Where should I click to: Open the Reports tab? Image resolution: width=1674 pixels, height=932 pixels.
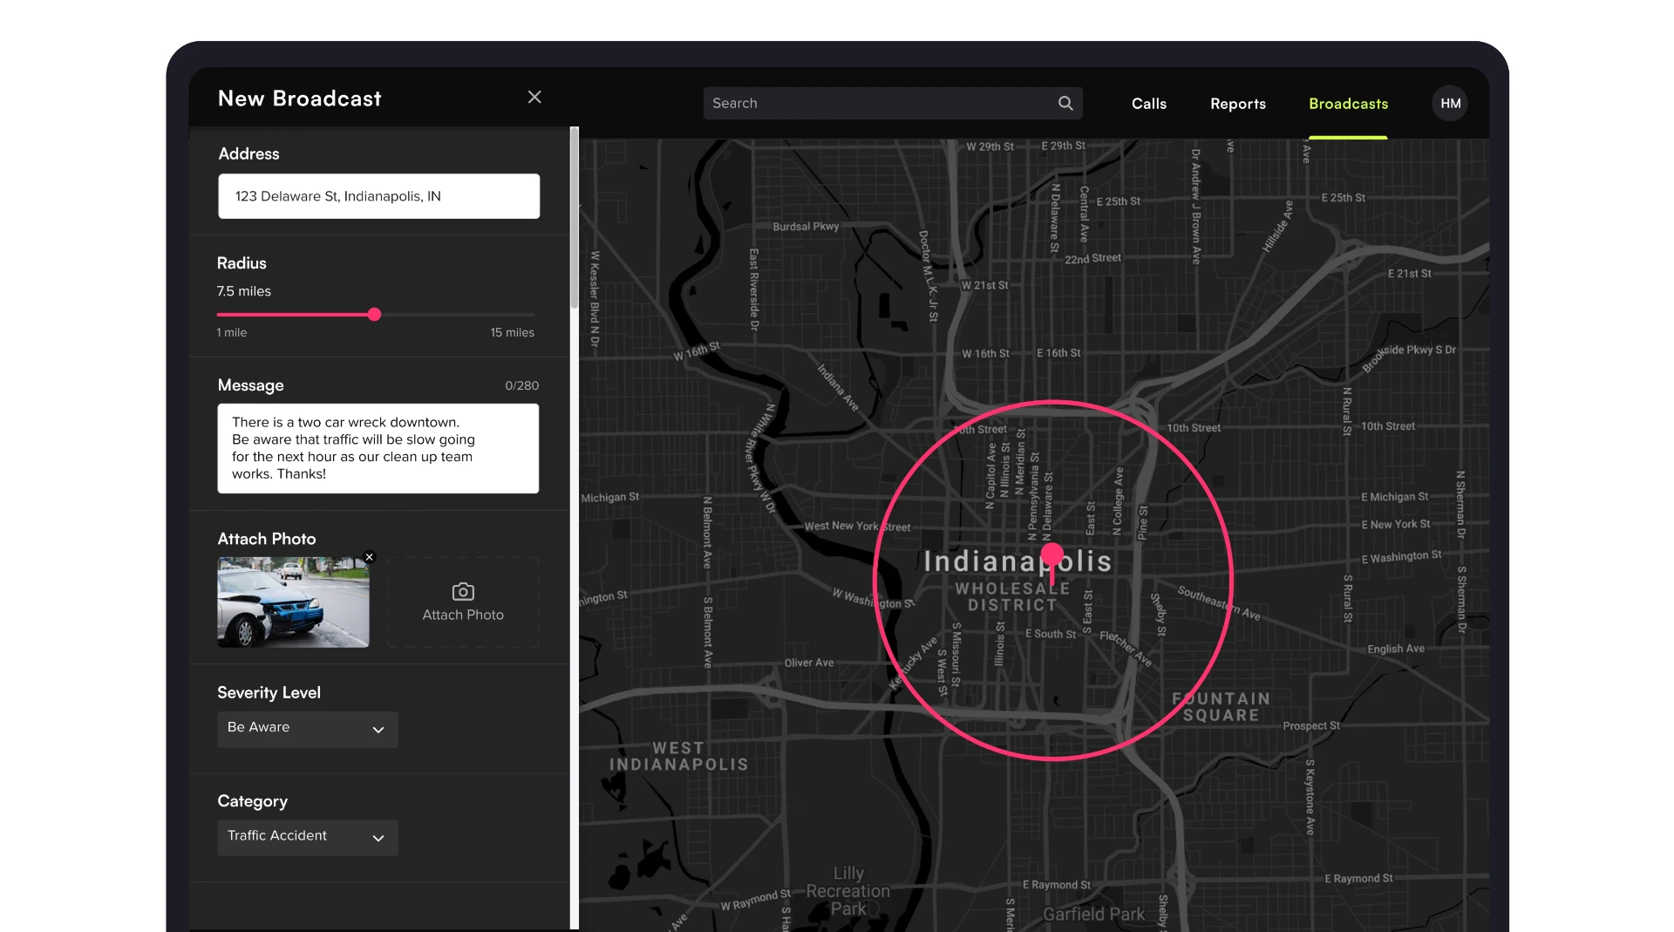[1237, 104]
